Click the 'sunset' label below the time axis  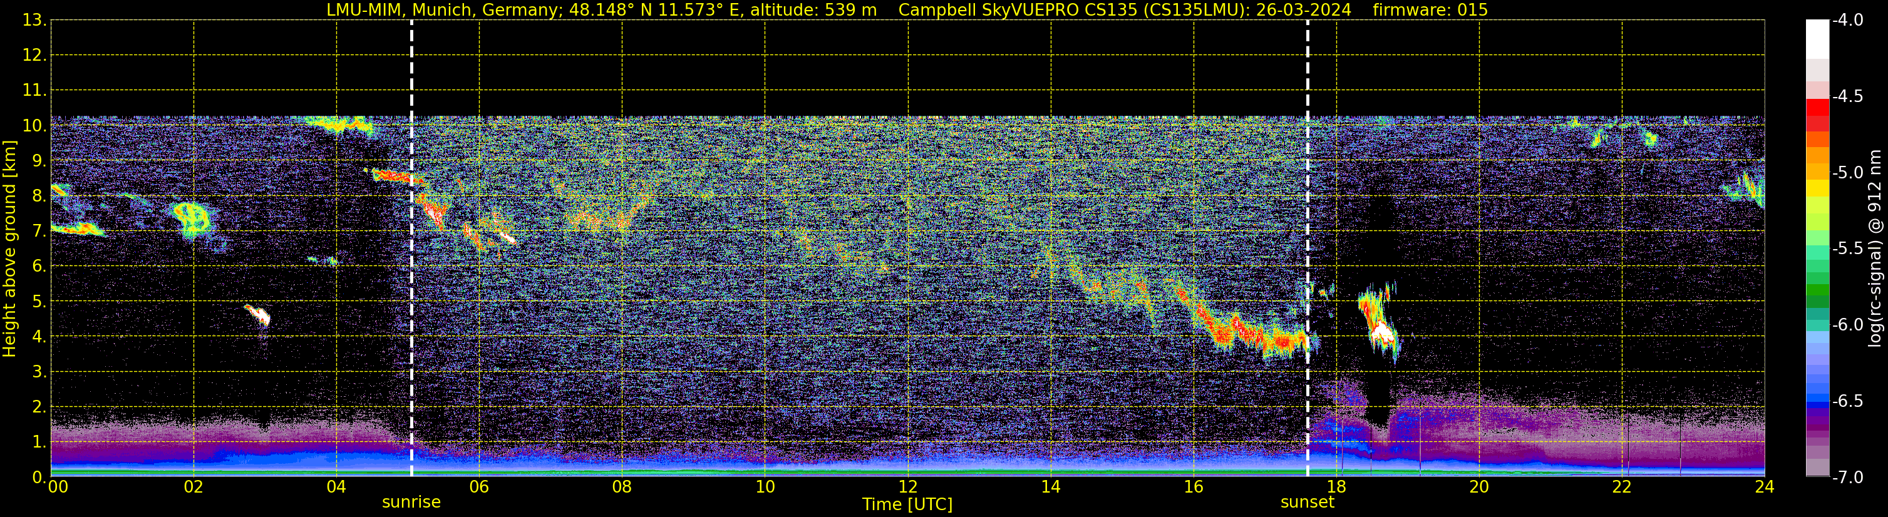[1307, 503]
